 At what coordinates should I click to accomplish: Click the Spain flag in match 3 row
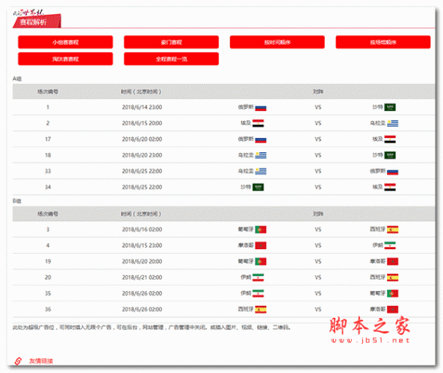393,230
